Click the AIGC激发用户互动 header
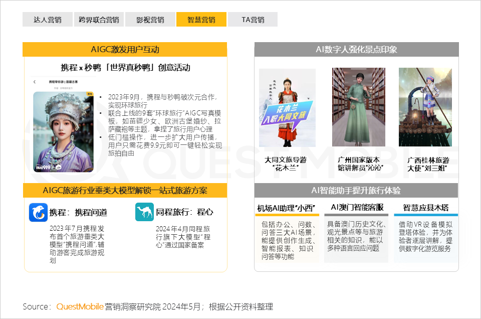This screenshot has height=319, width=481. [125, 50]
